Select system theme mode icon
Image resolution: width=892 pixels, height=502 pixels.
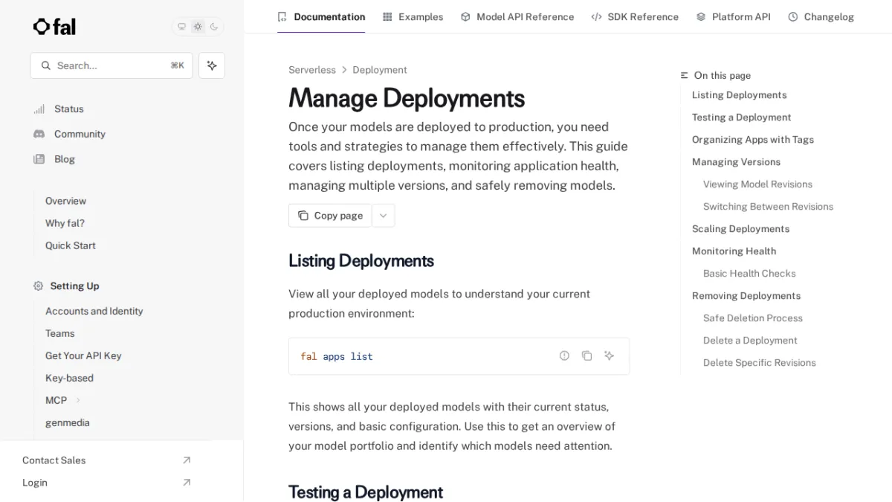tap(181, 27)
